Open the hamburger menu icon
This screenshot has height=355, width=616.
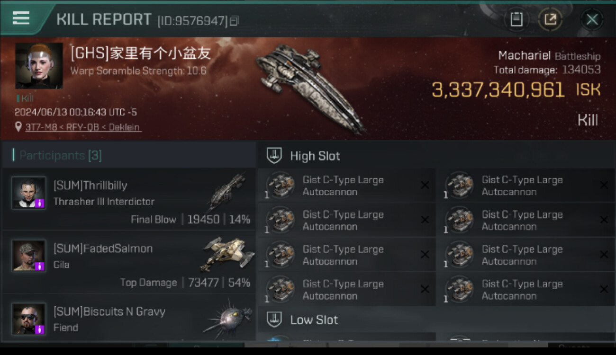pos(21,18)
